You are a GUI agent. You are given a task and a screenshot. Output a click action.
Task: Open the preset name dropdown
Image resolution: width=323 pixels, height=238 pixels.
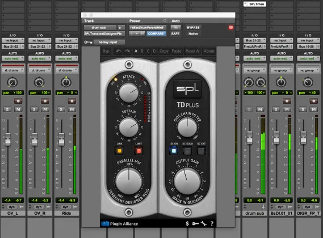(148, 28)
